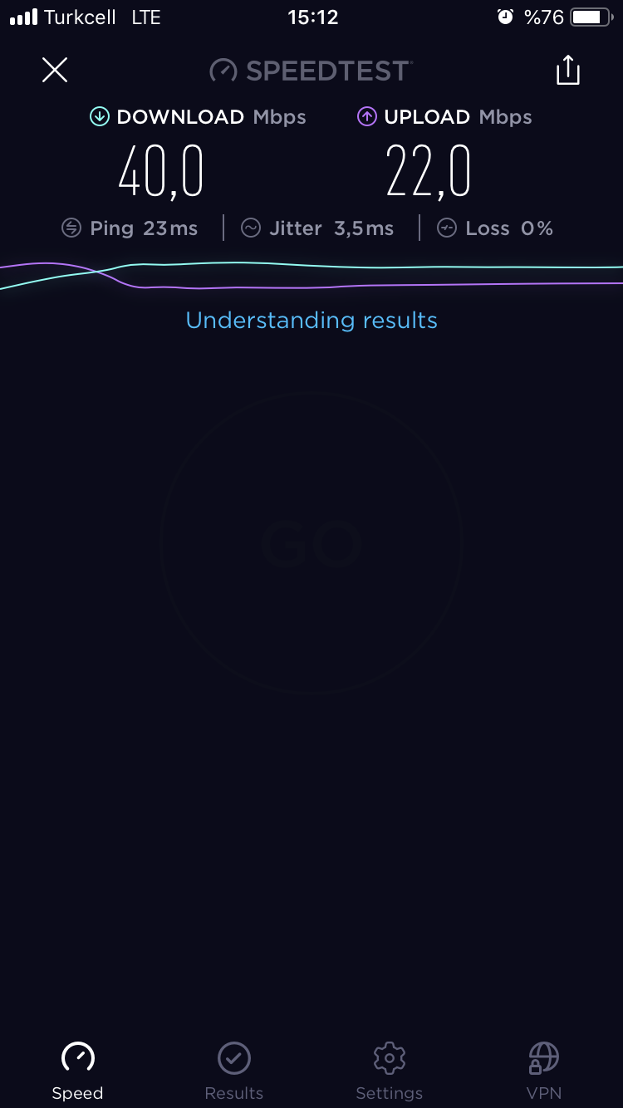This screenshot has height=1108, width=623.
Task: Tap the alarm clock status bar icon
Action: 505,17
